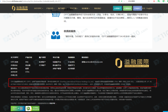The width and height of the screenshot is (168, 112).
Task: Click the 联系我们 footer column heading
Action: pos(85,58)
